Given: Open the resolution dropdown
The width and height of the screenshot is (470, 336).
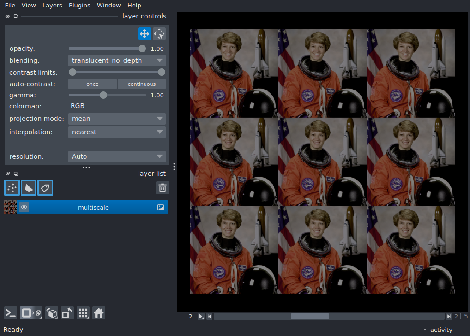Looking at the screenshot, I should (x=117, y=156).
